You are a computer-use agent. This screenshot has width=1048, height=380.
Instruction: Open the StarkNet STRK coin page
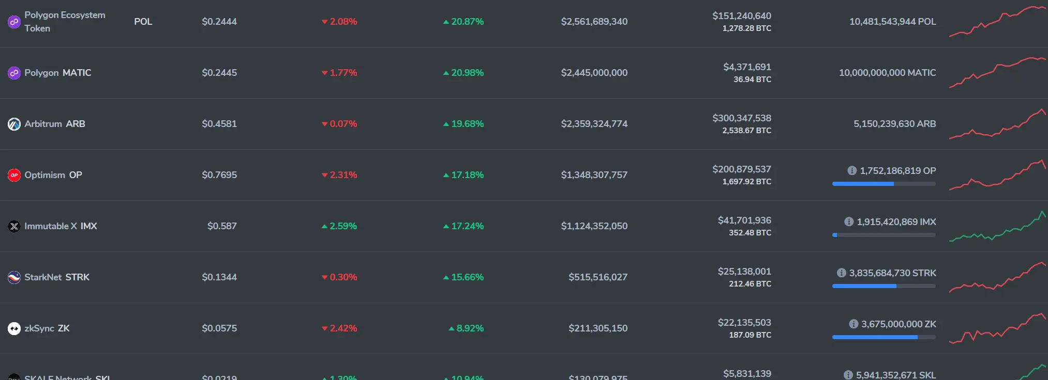pos(57,277)
